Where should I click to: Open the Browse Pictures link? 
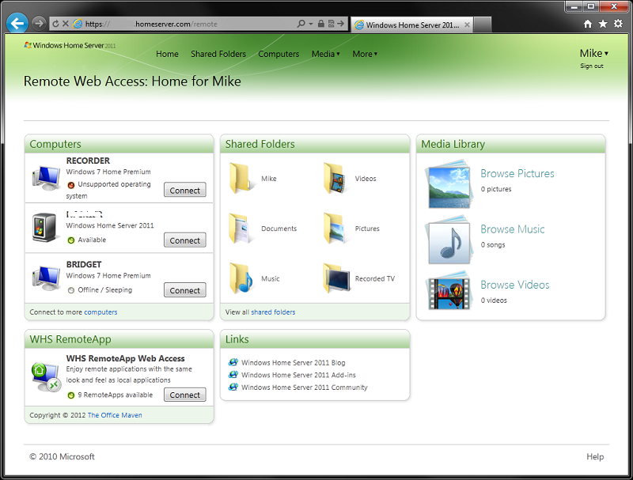[x=517, y=173]
